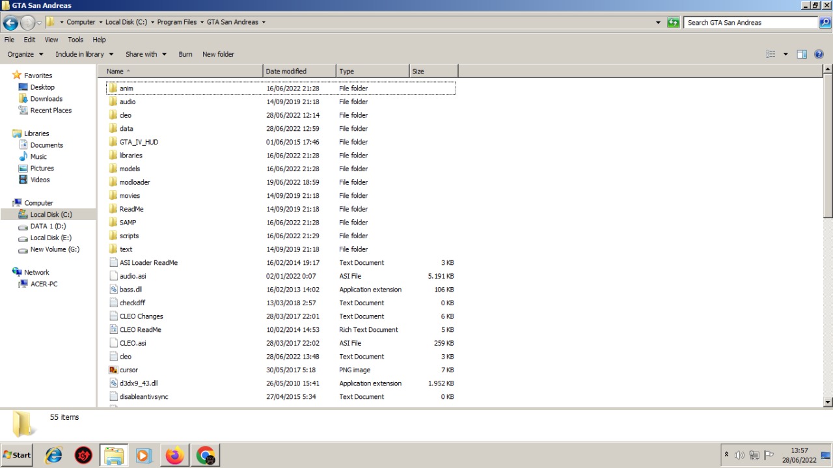Toggle the preview pane icon
833x468 pixels.
[x=802, y=54]
